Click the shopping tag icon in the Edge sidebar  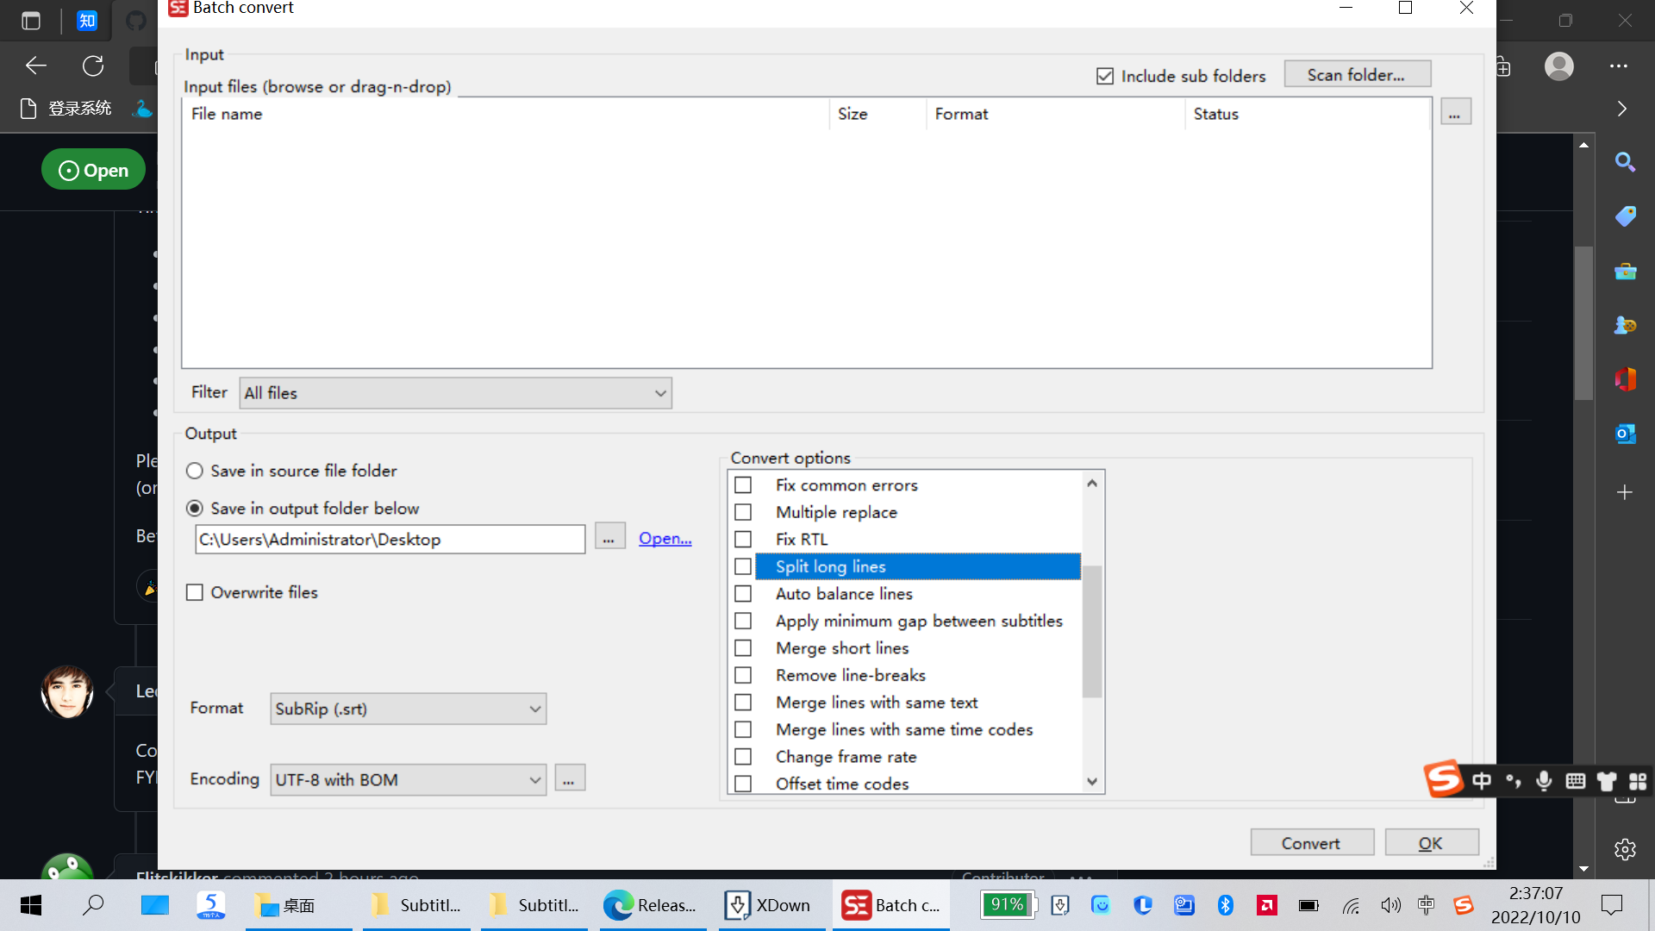[1625, 216]
